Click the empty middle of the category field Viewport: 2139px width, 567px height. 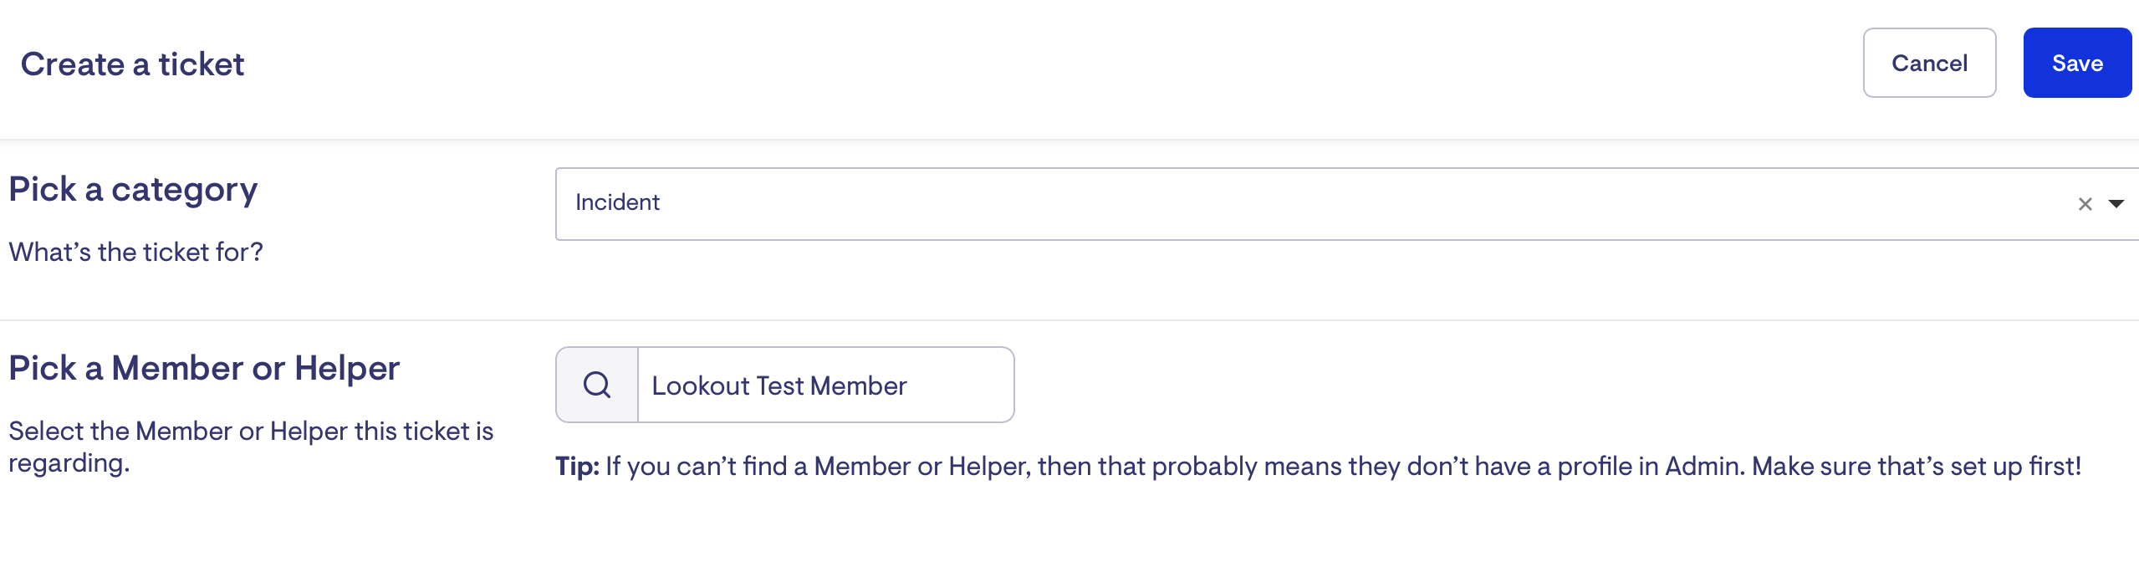click(1338, 203)
